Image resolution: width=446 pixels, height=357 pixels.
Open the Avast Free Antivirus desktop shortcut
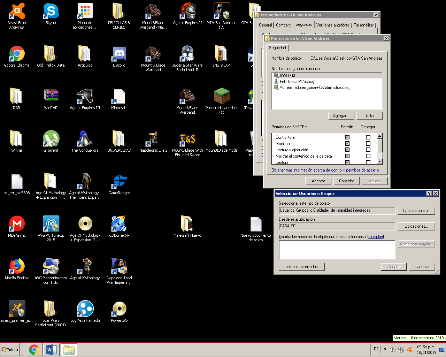coord(17,16)
